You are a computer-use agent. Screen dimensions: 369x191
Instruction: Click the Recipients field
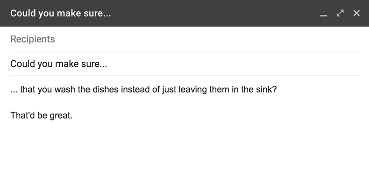coord(33,39)
